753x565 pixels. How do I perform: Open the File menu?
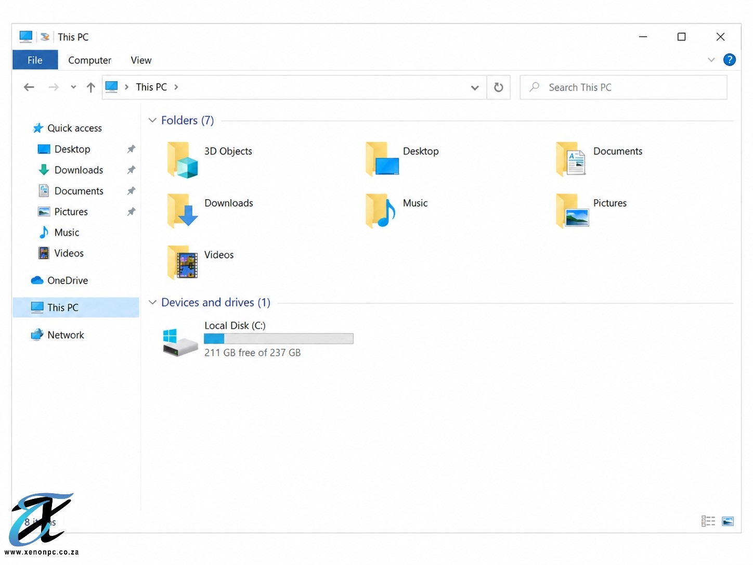pos(35,60)
